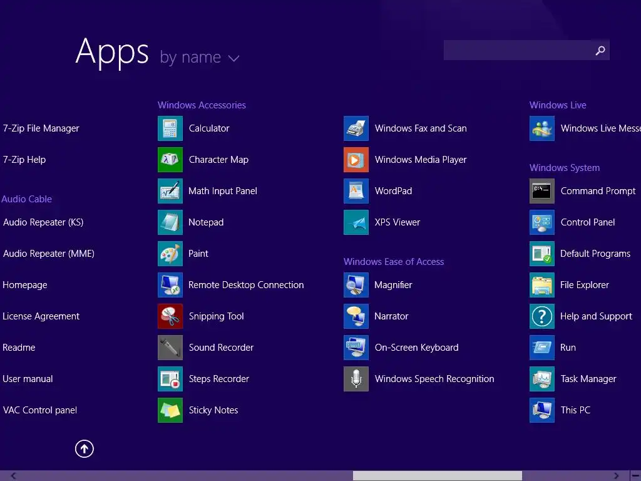Click the search magnifier button
This screenshot has height=481, width=641.
click(x=600, y=50)
